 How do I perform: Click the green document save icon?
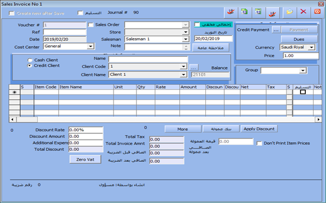point(244,12)
